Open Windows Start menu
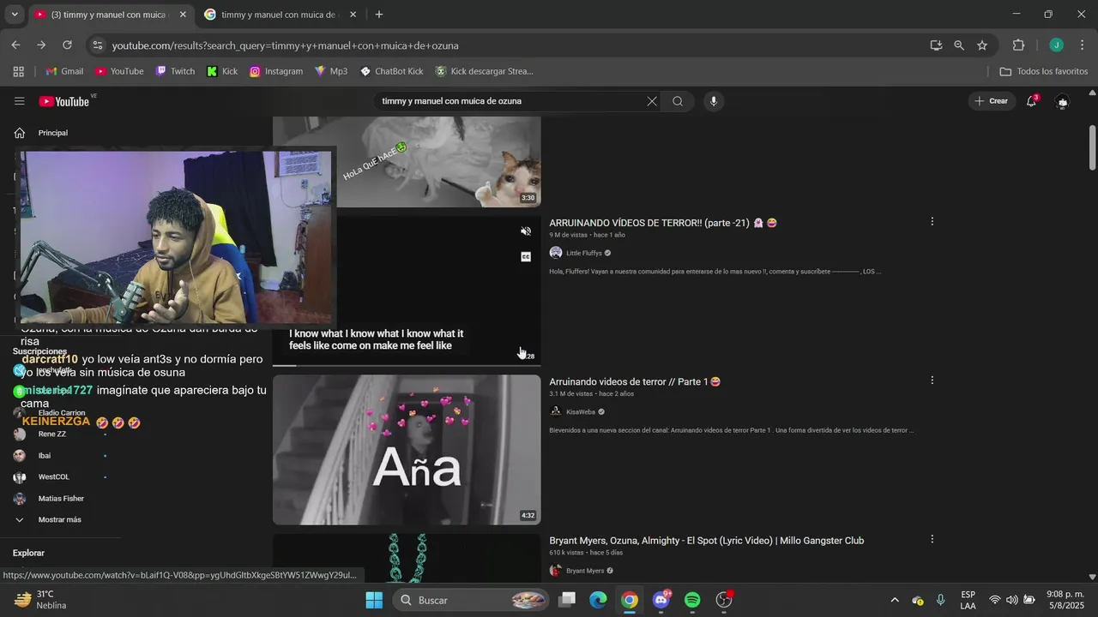1098x617 pixels. [374, 600]
